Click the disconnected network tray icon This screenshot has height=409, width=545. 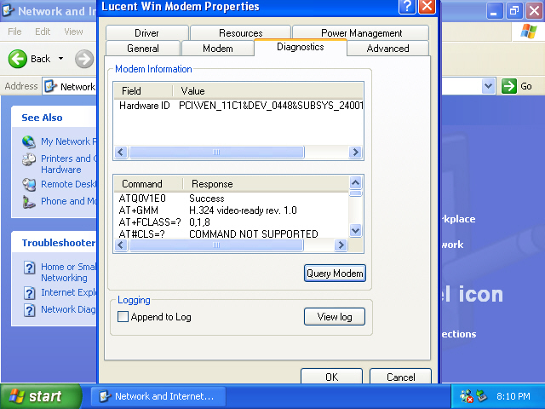tap(467, 396)
